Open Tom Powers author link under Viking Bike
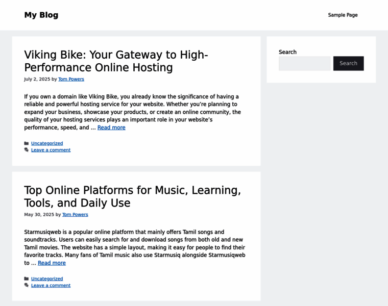Image resolution: width=388 pixels, height=306 pixels. tap(71, 79)
